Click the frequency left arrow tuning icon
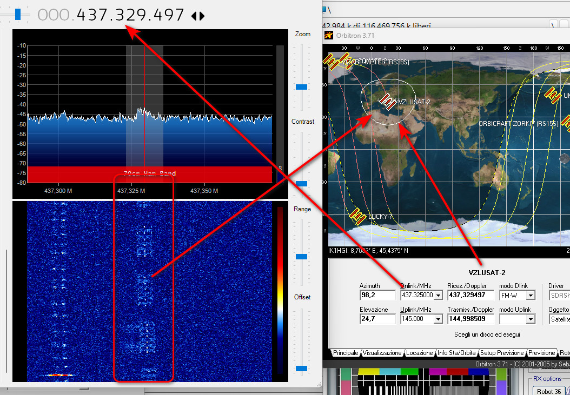Viewport: 570px width, 395px height. click(x=194, y=16)
